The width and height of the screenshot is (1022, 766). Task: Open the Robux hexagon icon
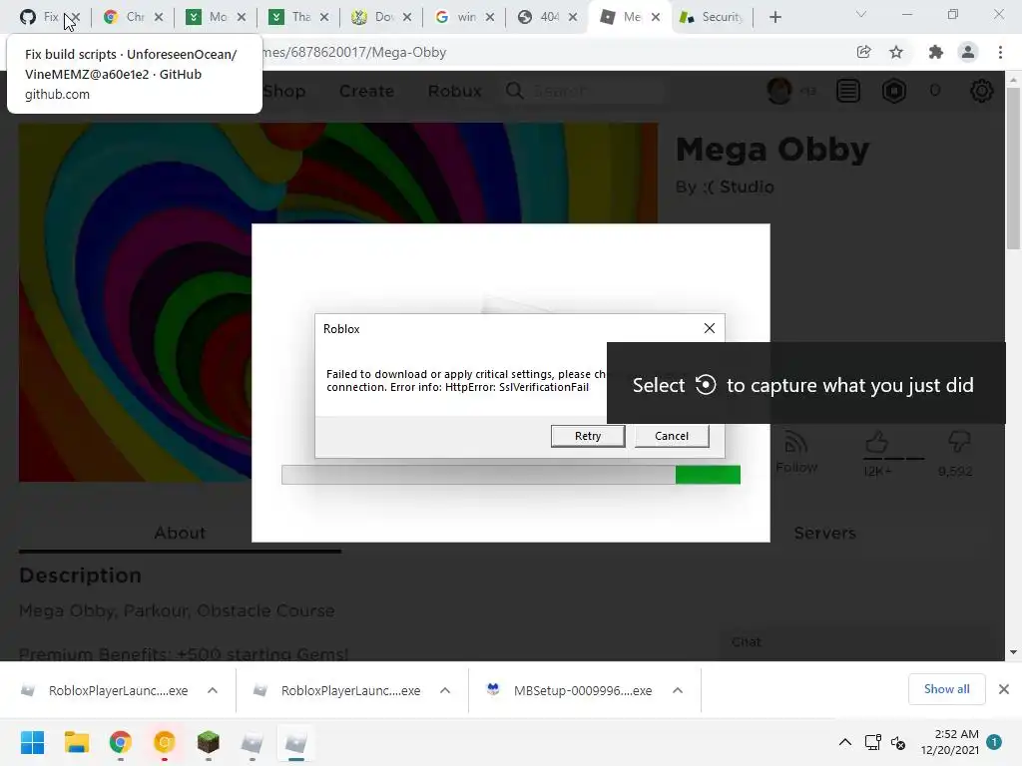click(x=894, y=91)
